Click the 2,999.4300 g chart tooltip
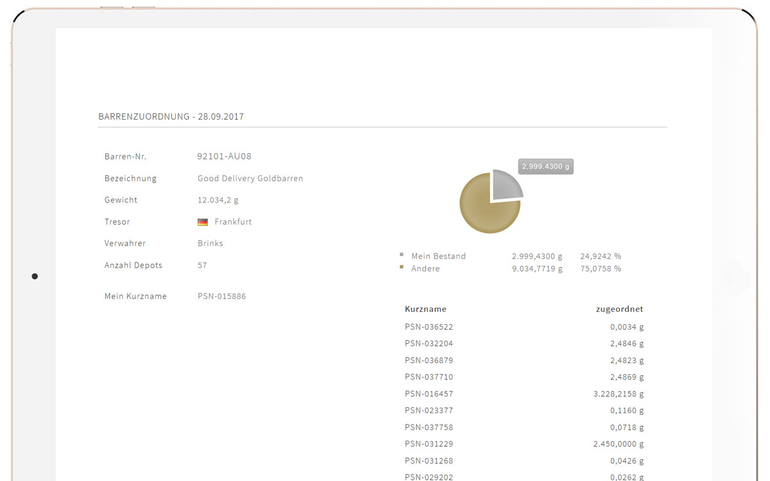This screenshot has width=770, height=481. (x=545, y=167)
